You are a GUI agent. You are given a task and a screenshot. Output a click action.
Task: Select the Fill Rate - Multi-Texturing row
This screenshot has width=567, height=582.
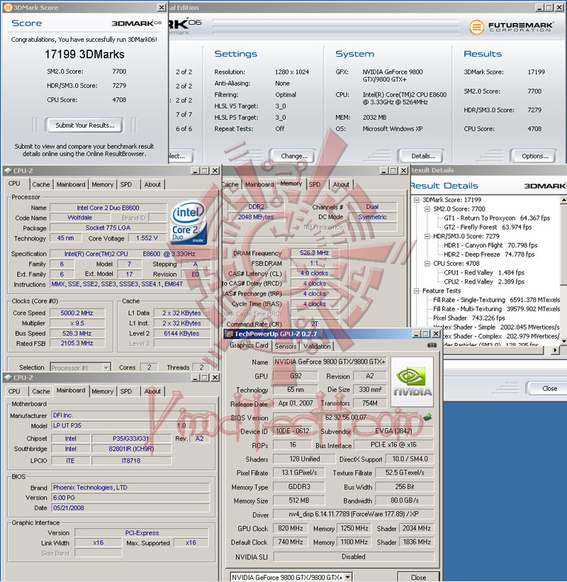(496, 309)
